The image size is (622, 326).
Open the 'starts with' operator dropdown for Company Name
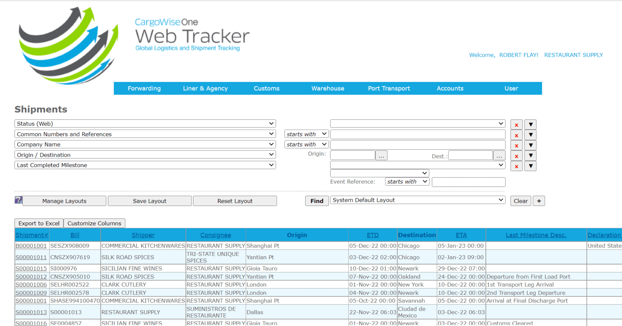click(306, 144)
